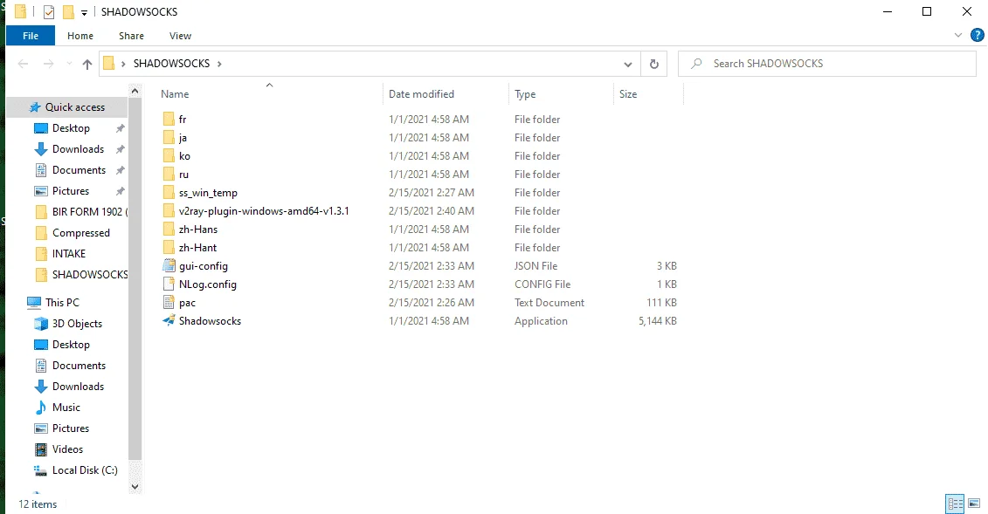Screen dimensions: 988x514
Task: Select the ss_win_temp folder icon
Action: (169, 193)
